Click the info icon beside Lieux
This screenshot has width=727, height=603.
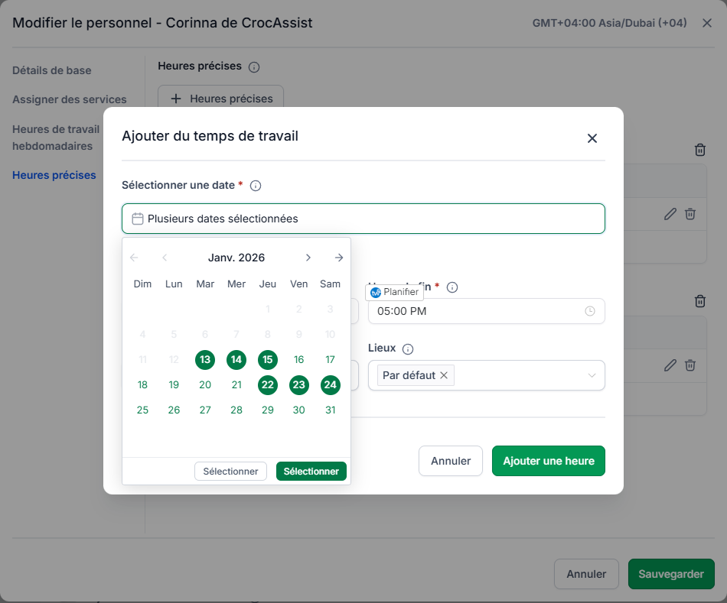click(x=408, y=349)
